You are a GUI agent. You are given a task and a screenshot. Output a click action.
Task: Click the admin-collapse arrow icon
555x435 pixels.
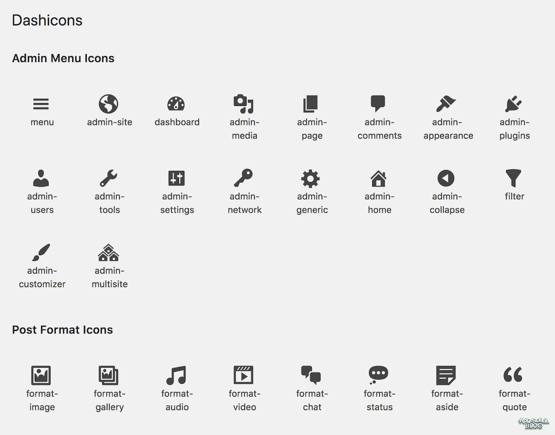446,178
